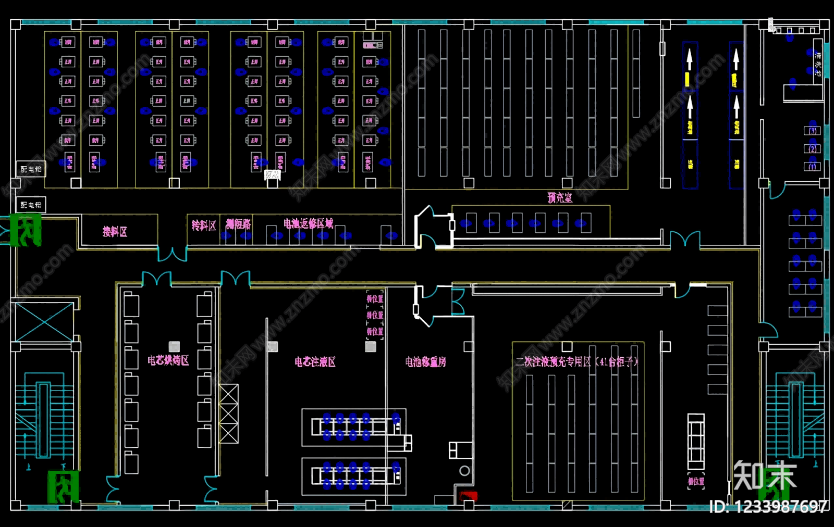Click the green exit sign beside 接料区

pyautogui.click(x=26, y=230)
